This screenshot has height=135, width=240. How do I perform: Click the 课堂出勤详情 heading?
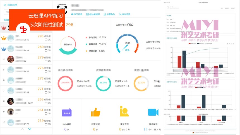141,70
